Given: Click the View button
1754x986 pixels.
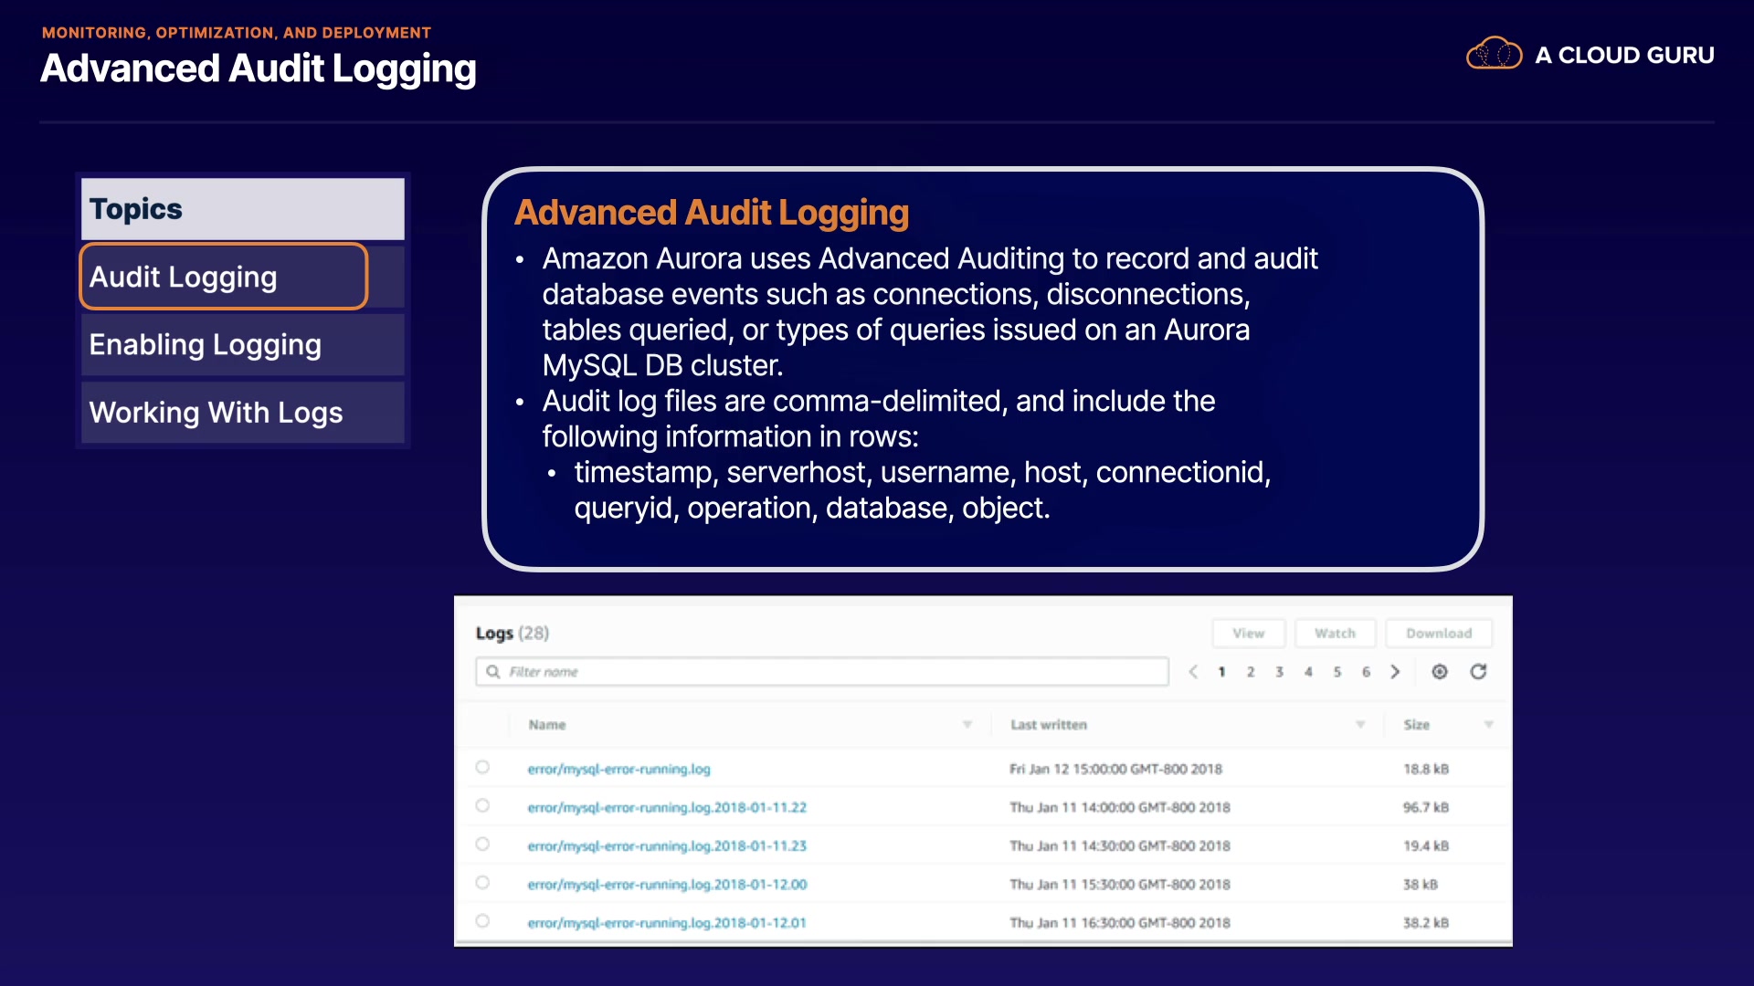Looking at the screenshot, I should (1248, 634).
